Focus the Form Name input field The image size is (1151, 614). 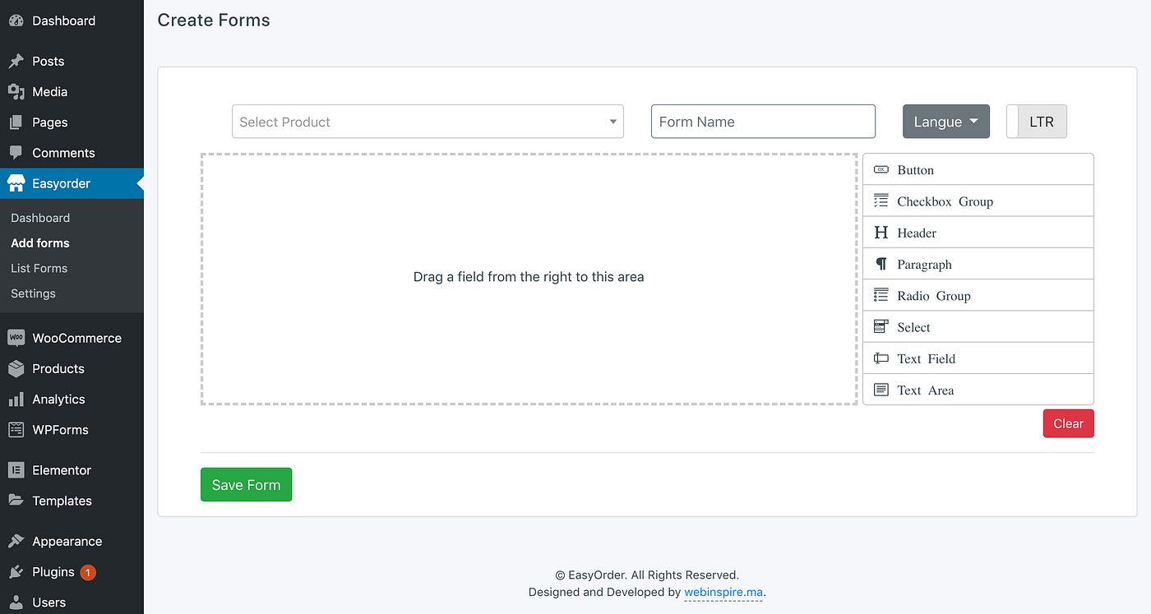pos(762,121)
